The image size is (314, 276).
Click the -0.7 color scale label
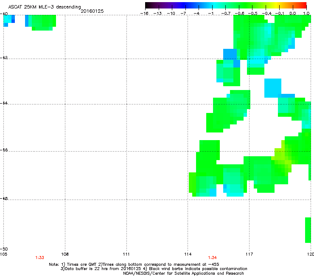(226, 14)
